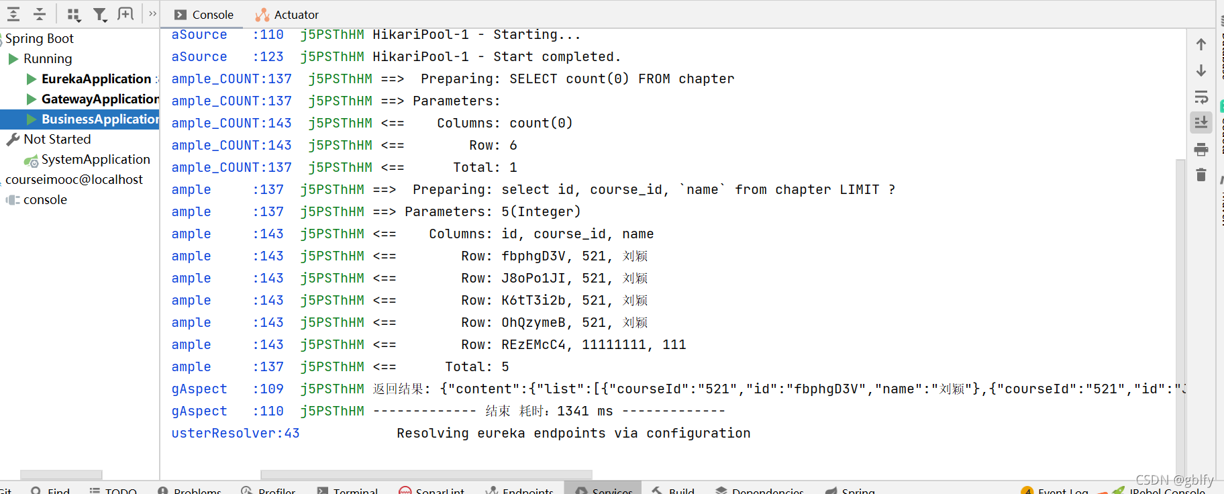Open the Find tool window
The image size is (1224, 494).
[51, 490]
